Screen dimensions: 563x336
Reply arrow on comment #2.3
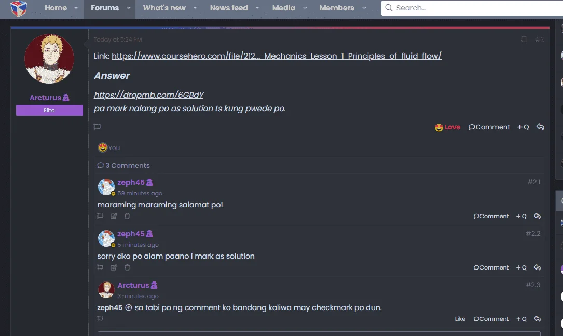click(x=537, y=319)
